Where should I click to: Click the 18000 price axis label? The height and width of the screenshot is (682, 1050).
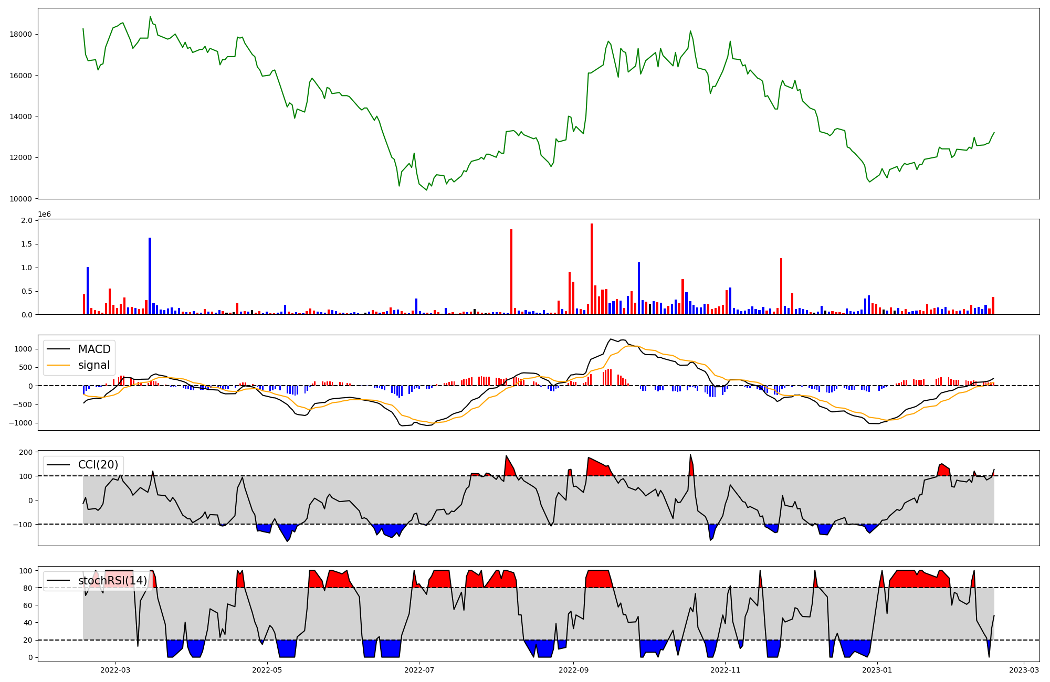(x=21, y=35)
